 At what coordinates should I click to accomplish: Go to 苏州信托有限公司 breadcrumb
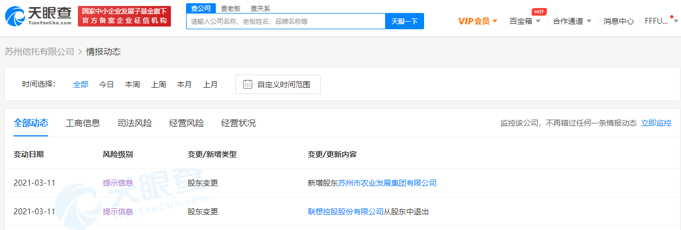point(39,51)
